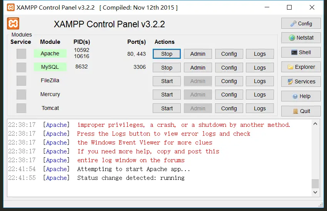327x211 pixels.
Task: Toggle the Mercury service install box
Action: tap(21, 95)
